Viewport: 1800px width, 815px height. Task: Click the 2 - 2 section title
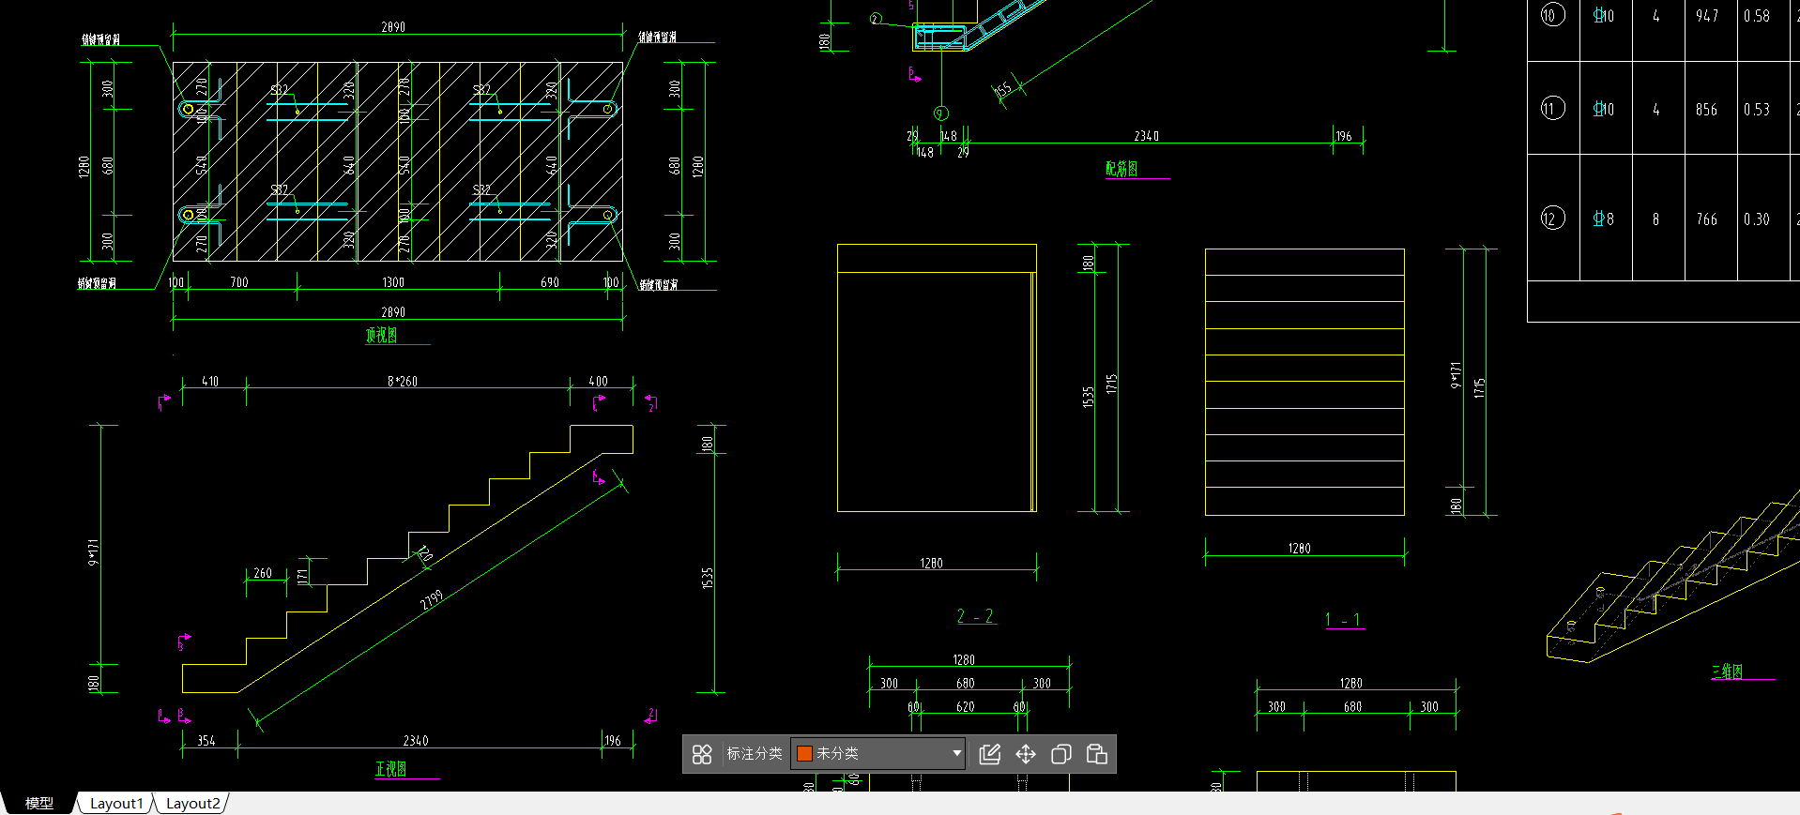point(975,616)
